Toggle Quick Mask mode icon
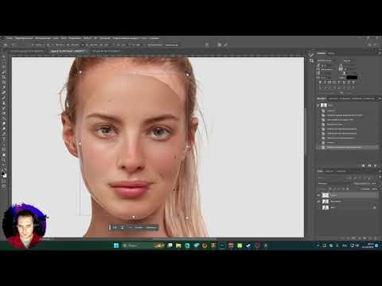Image resolution: width=382 pixels, height=286 pixels. tap(4, 181)
